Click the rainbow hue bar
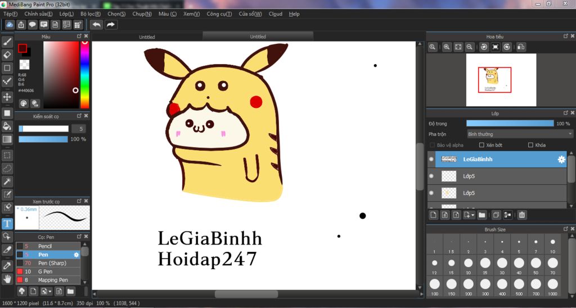The image size is (576, 308). [x=84, y=75]
